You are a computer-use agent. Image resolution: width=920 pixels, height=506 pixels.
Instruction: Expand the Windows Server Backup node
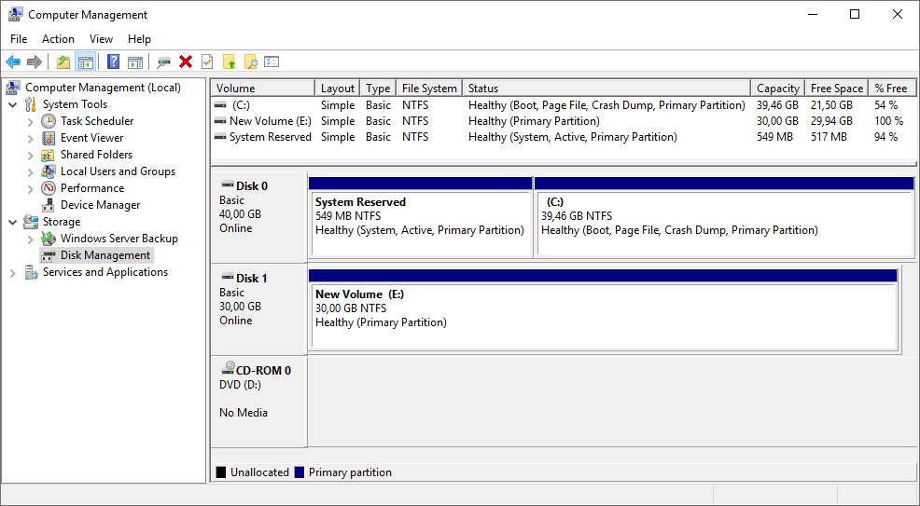coord(31,239)
